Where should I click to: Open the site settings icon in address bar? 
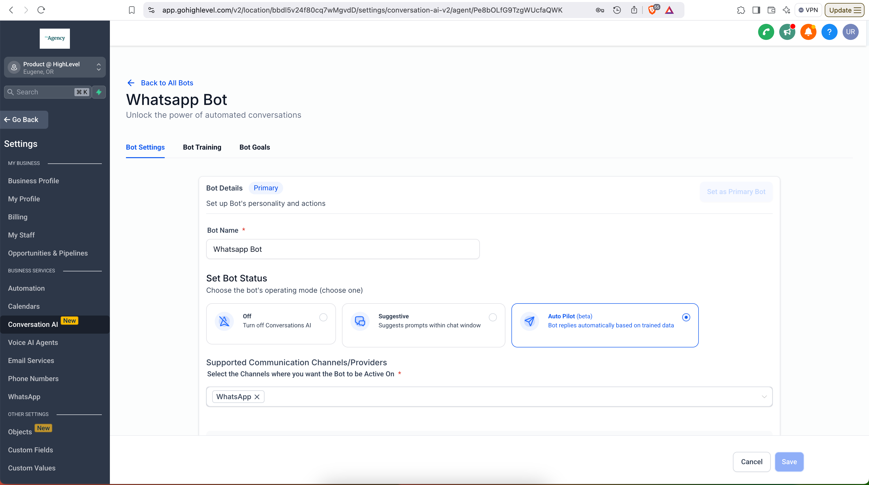(151, 10)
